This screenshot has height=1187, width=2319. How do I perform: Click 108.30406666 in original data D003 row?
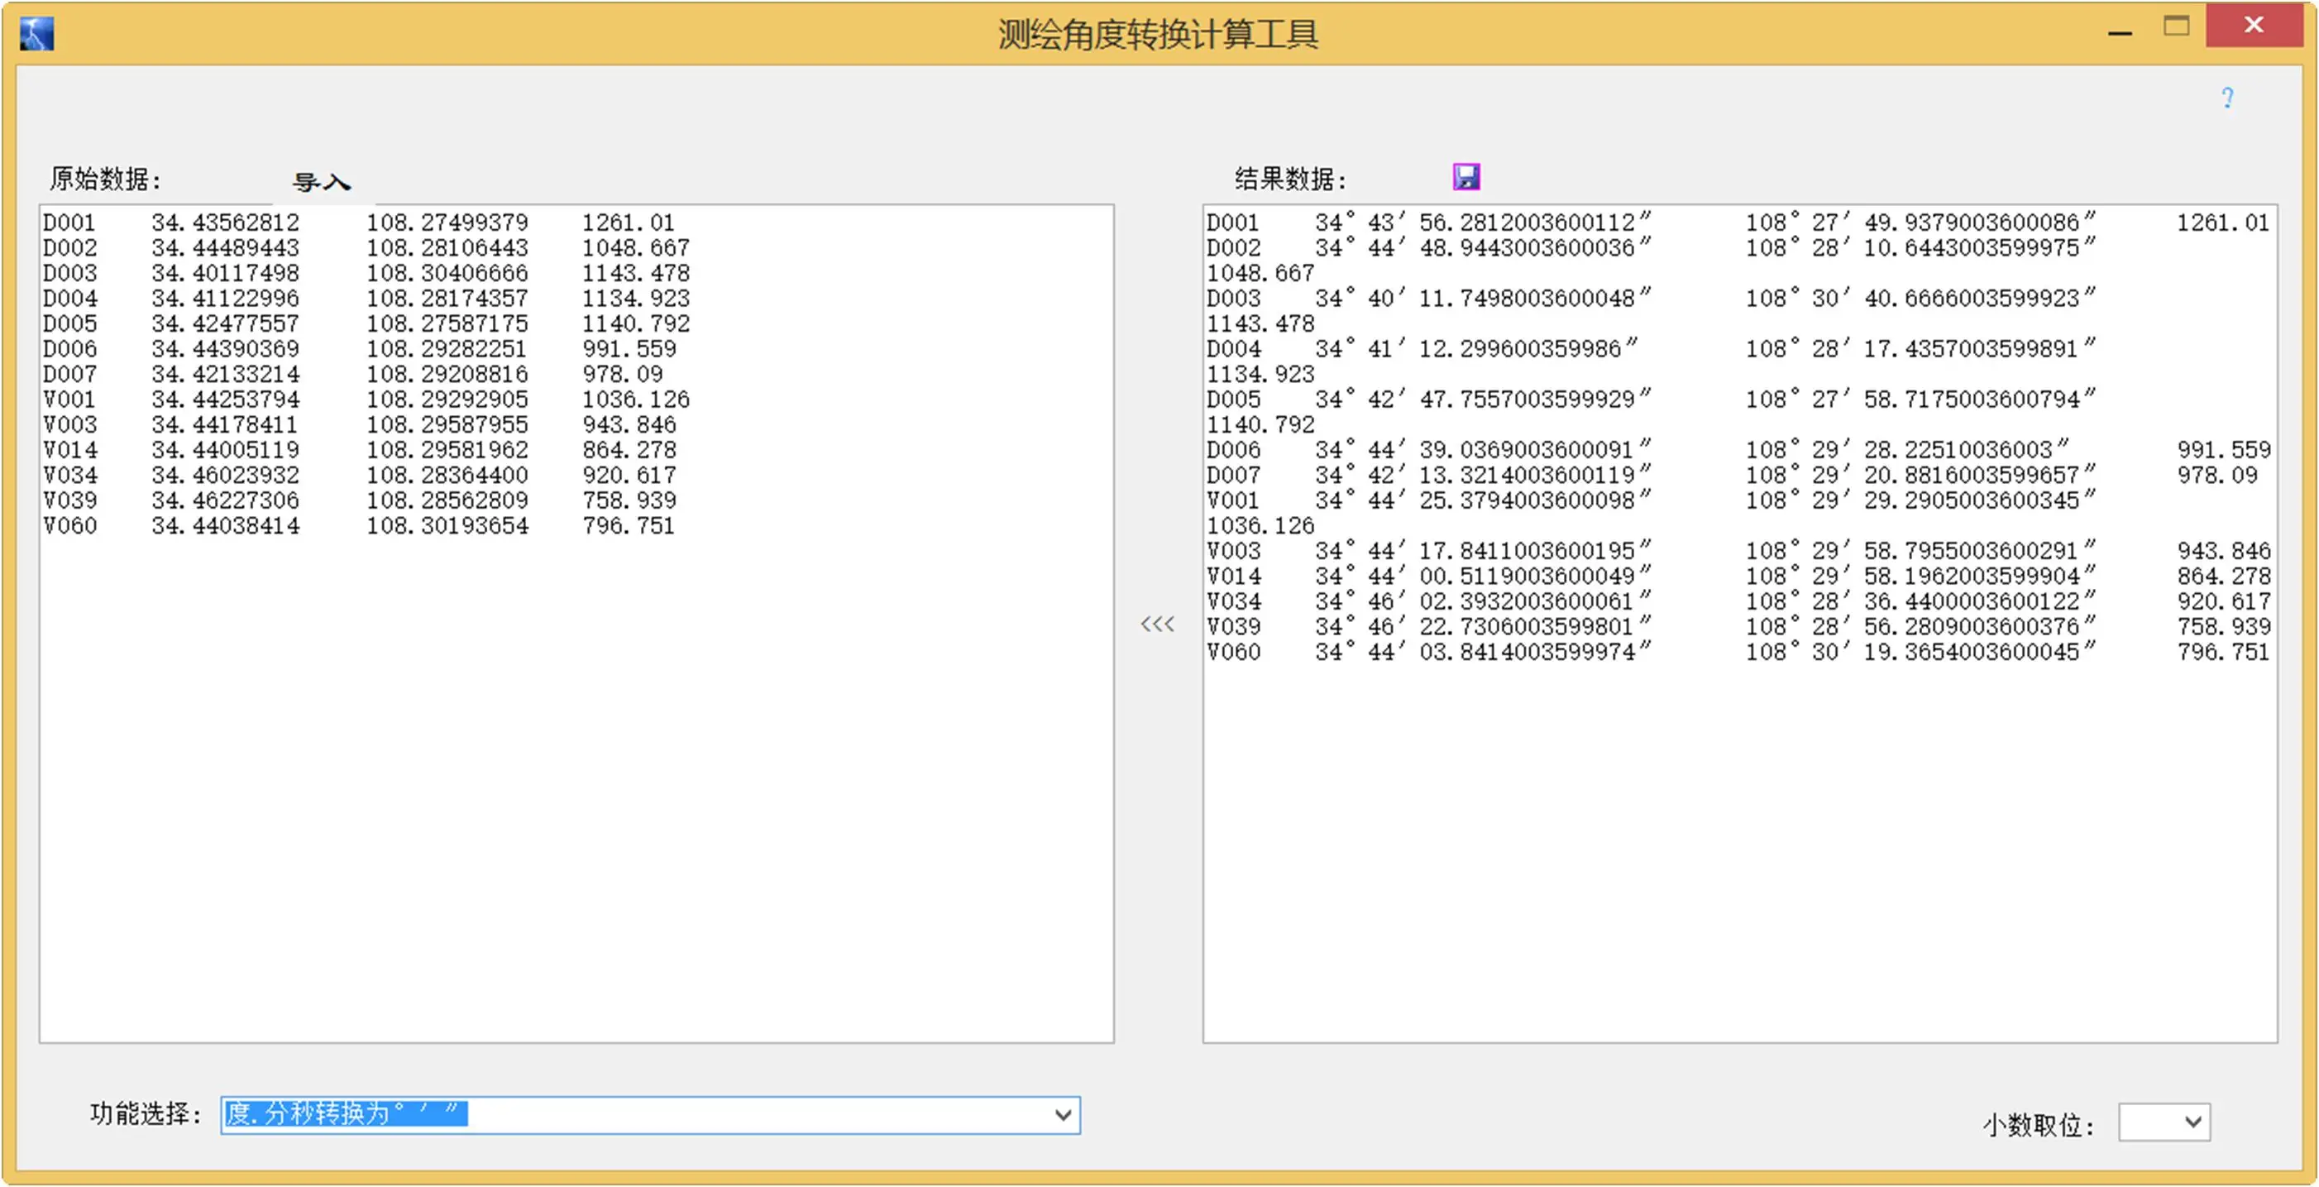point(447,272)
